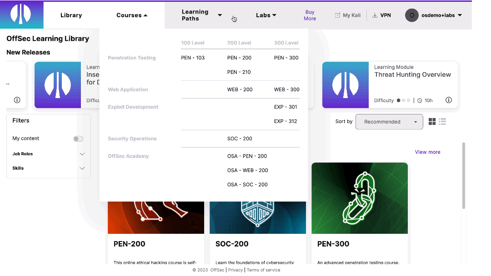491x276 pixels.
Task: Switch to grid view of courses
Action: point(431,121)
